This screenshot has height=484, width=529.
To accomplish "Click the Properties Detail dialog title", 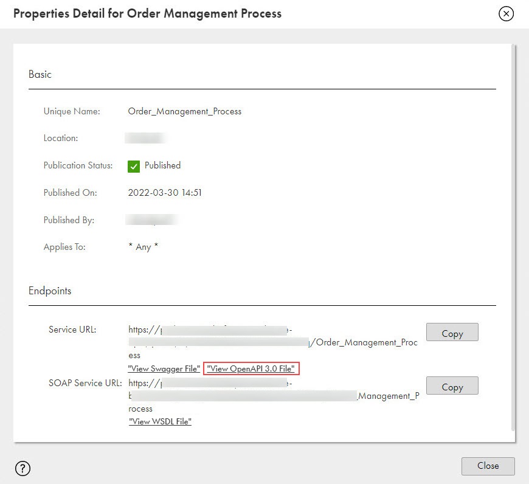I will click(147, 14).
